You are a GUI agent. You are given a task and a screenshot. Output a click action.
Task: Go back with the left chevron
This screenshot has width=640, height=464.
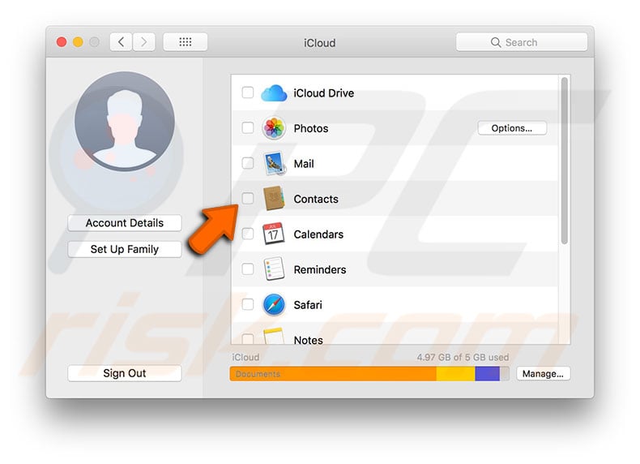121,42
